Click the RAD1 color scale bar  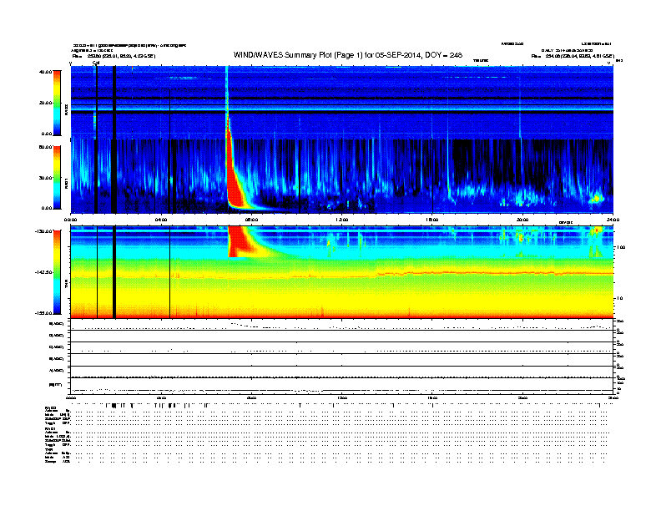pos(57,178)
